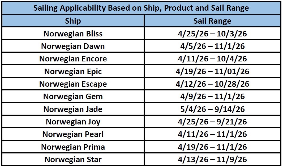Select the 4/25/26 – 9/21/26 date cell
The width and height of the screenshot is (283, 167).
point(212,122)
